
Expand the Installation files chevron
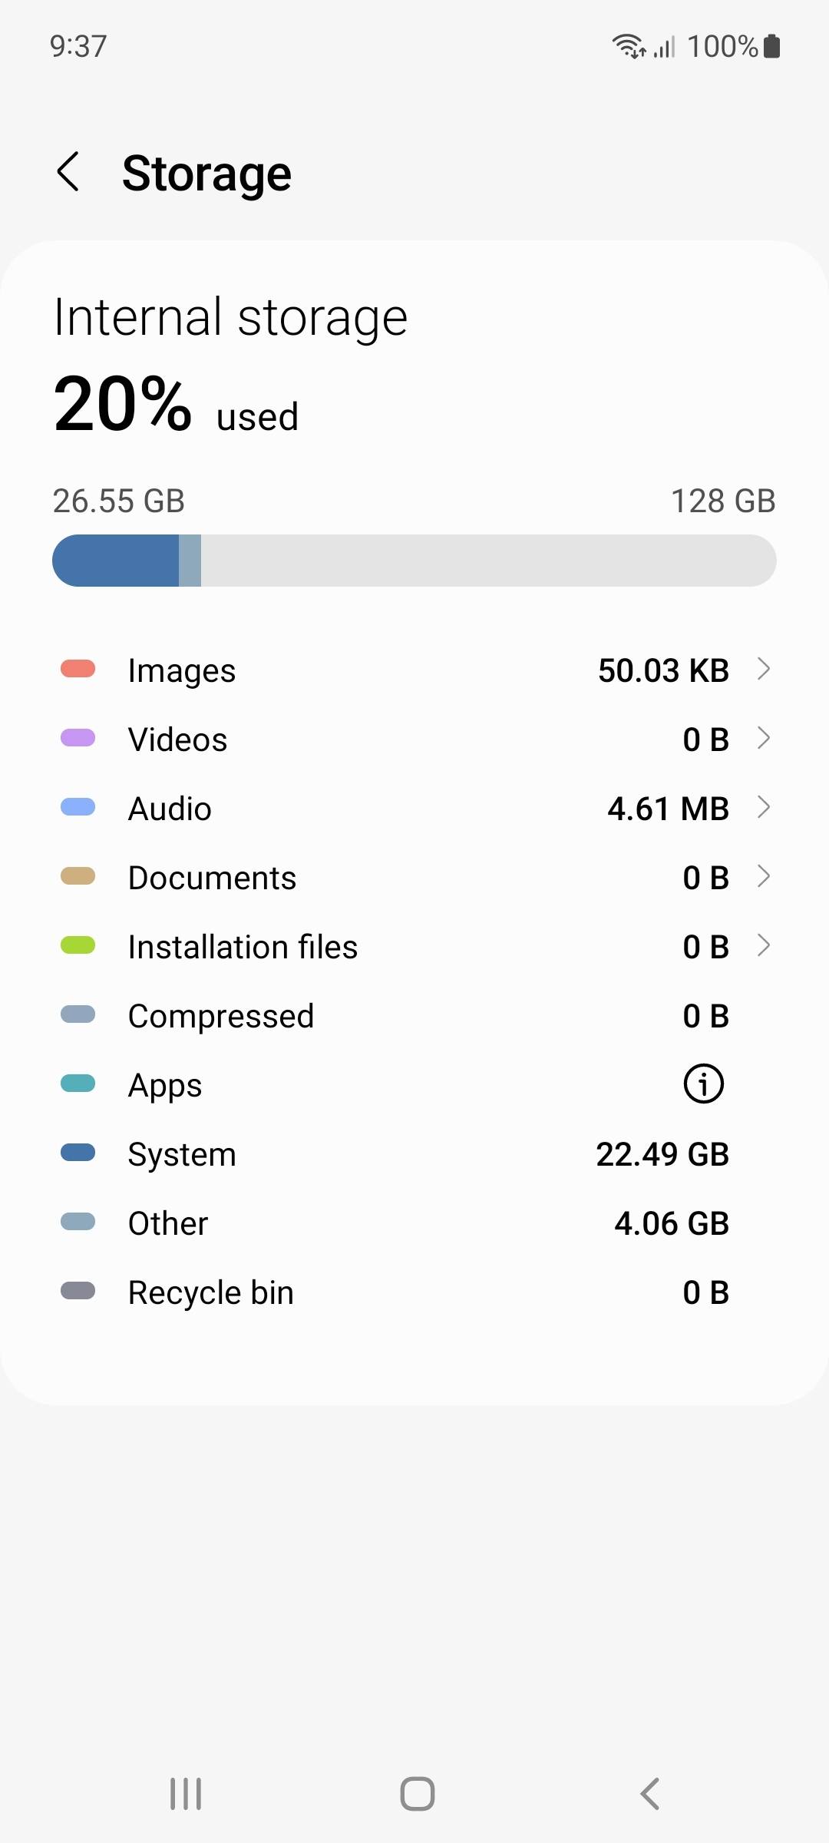[763, 945]
